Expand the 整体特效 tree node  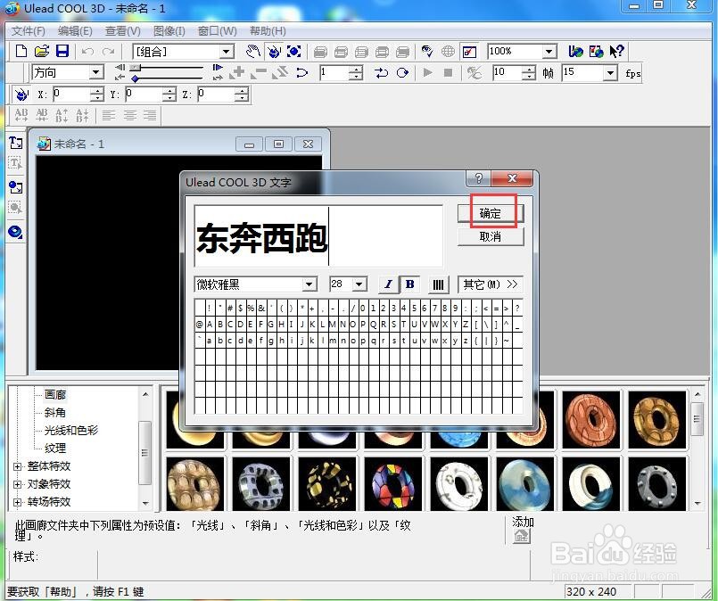pos(18,466)
